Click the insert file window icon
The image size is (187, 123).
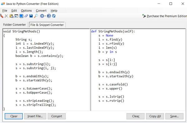(x=16, y=16)
